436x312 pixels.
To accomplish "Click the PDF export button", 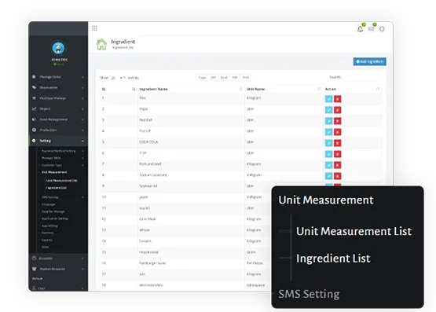I will (235, 78).
